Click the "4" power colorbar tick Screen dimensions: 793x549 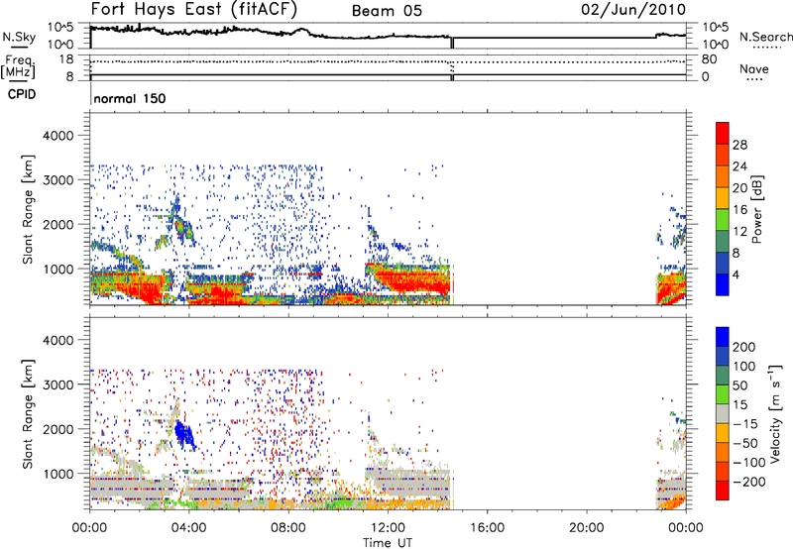tap(736, 274)
